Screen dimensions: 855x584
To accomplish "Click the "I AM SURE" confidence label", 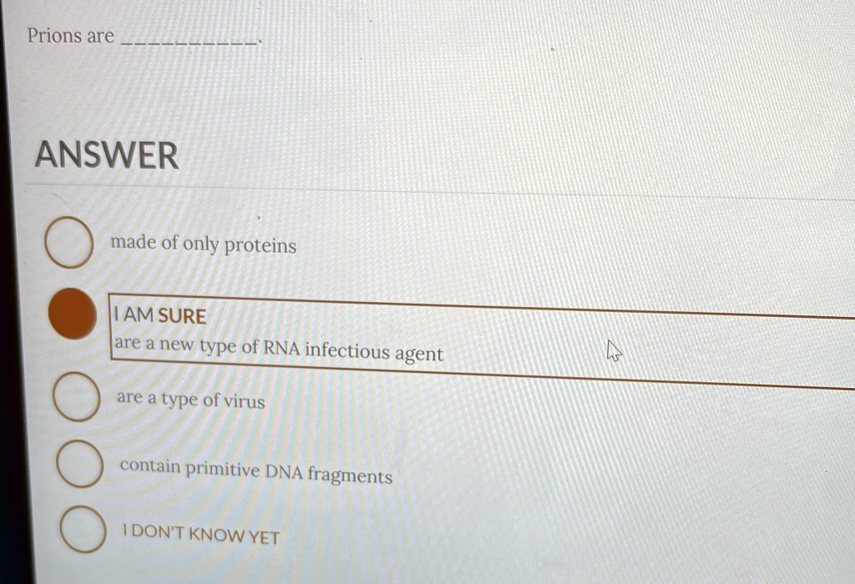I will click(159, 315).
